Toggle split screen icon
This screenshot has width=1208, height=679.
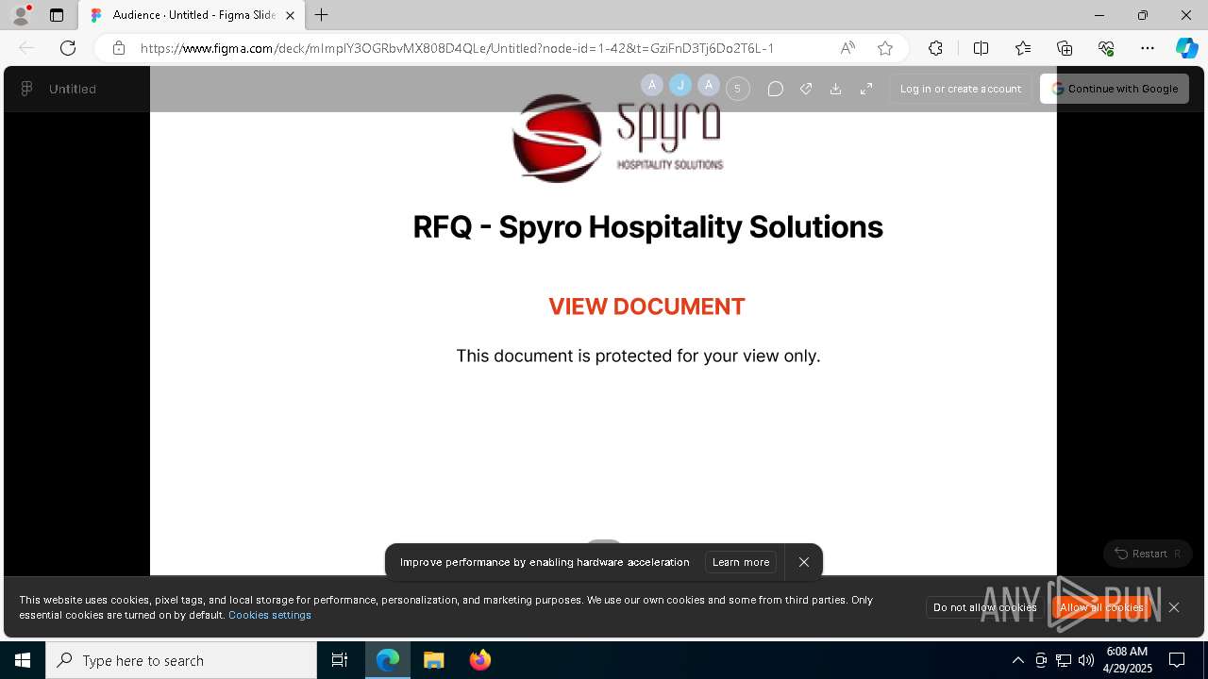point(981,48)
